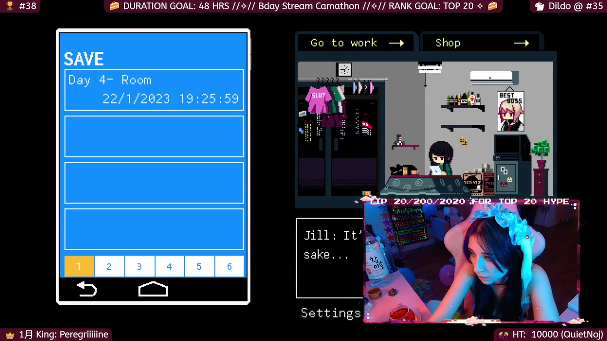Select the third empty save slot
This screenshot has width=607, height=341.
[x=154, y=182]
